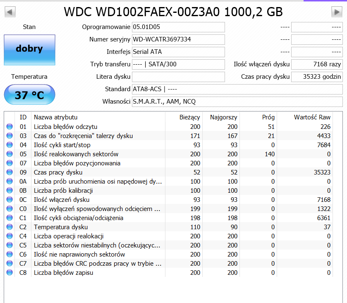This screenshot has width=347, height=303.
Task: Click the 'dobry' health status button
Action: click(x=29, y=50)
